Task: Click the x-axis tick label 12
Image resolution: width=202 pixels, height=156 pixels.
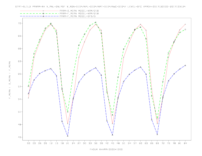Action: (51, 143)
